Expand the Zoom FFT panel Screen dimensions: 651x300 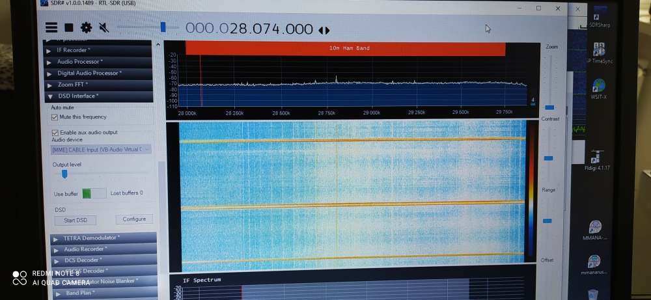click(x=49, y=85)
